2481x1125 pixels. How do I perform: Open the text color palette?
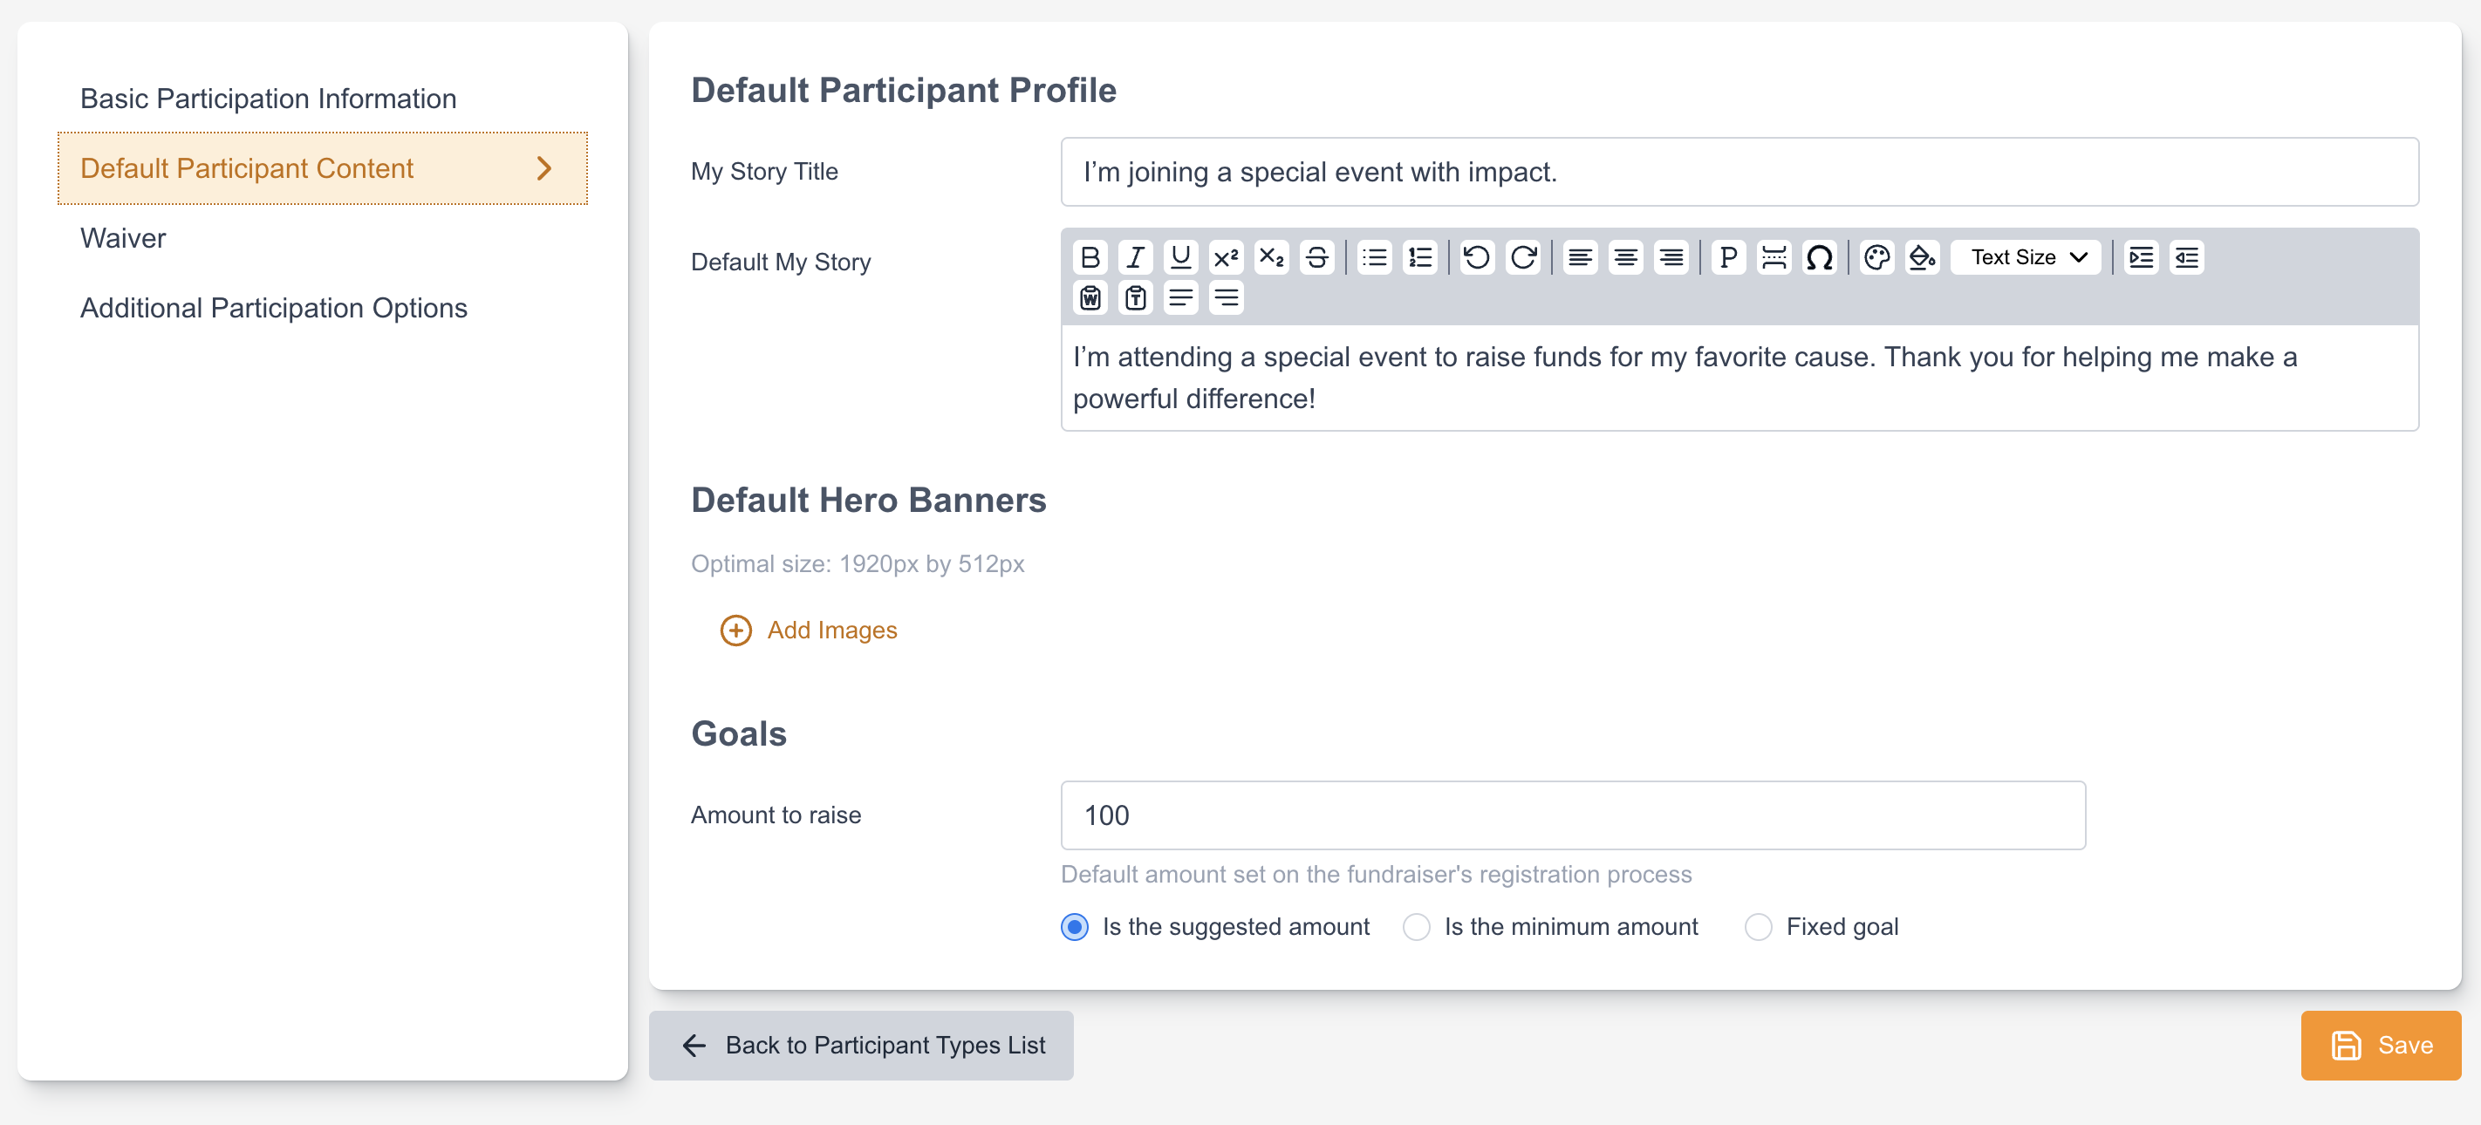point(1876,257)
